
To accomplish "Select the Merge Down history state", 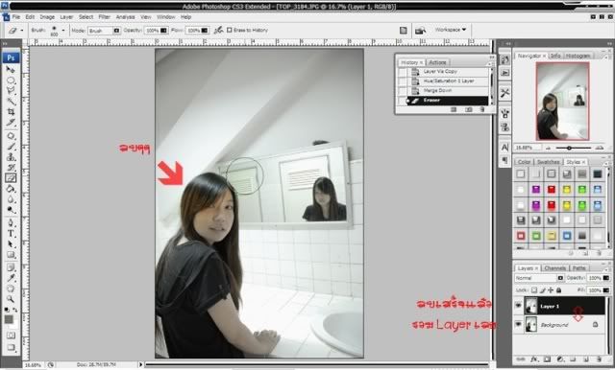I will (x=449, y=91).
